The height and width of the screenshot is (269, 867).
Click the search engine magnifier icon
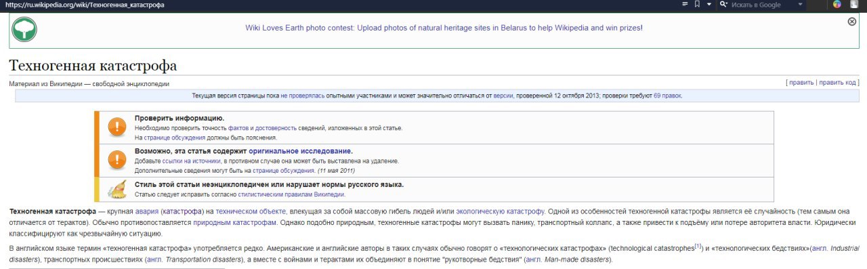coord(723,4)
